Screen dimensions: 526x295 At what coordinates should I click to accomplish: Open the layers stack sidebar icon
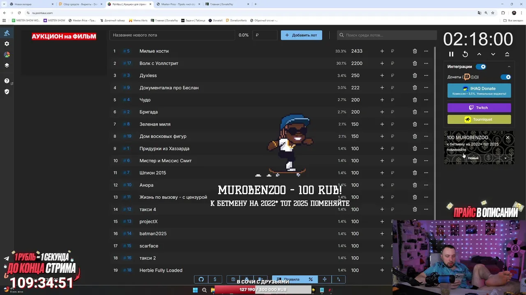[x=7, y=65]
